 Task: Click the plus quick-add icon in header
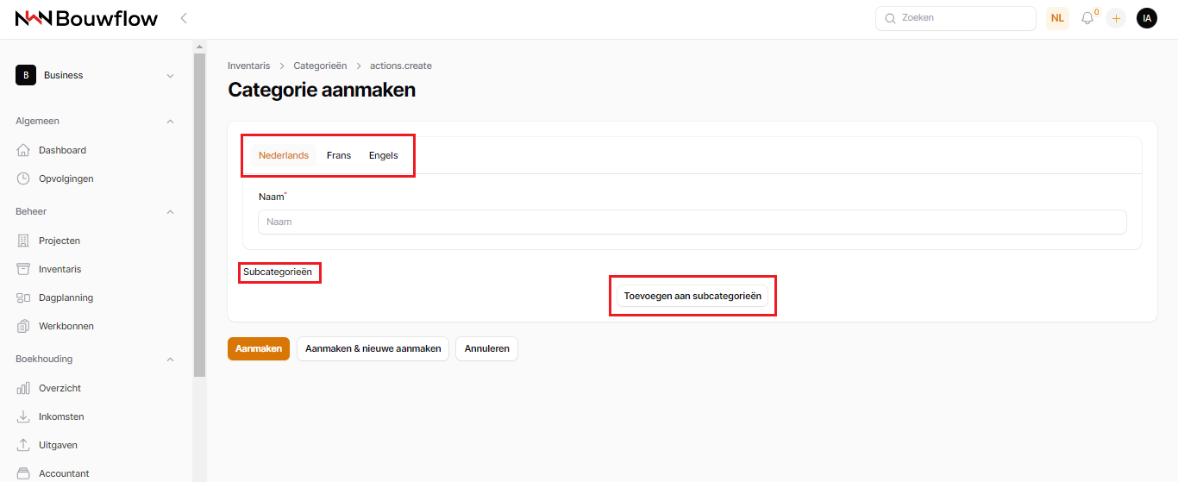[1116, 18]
